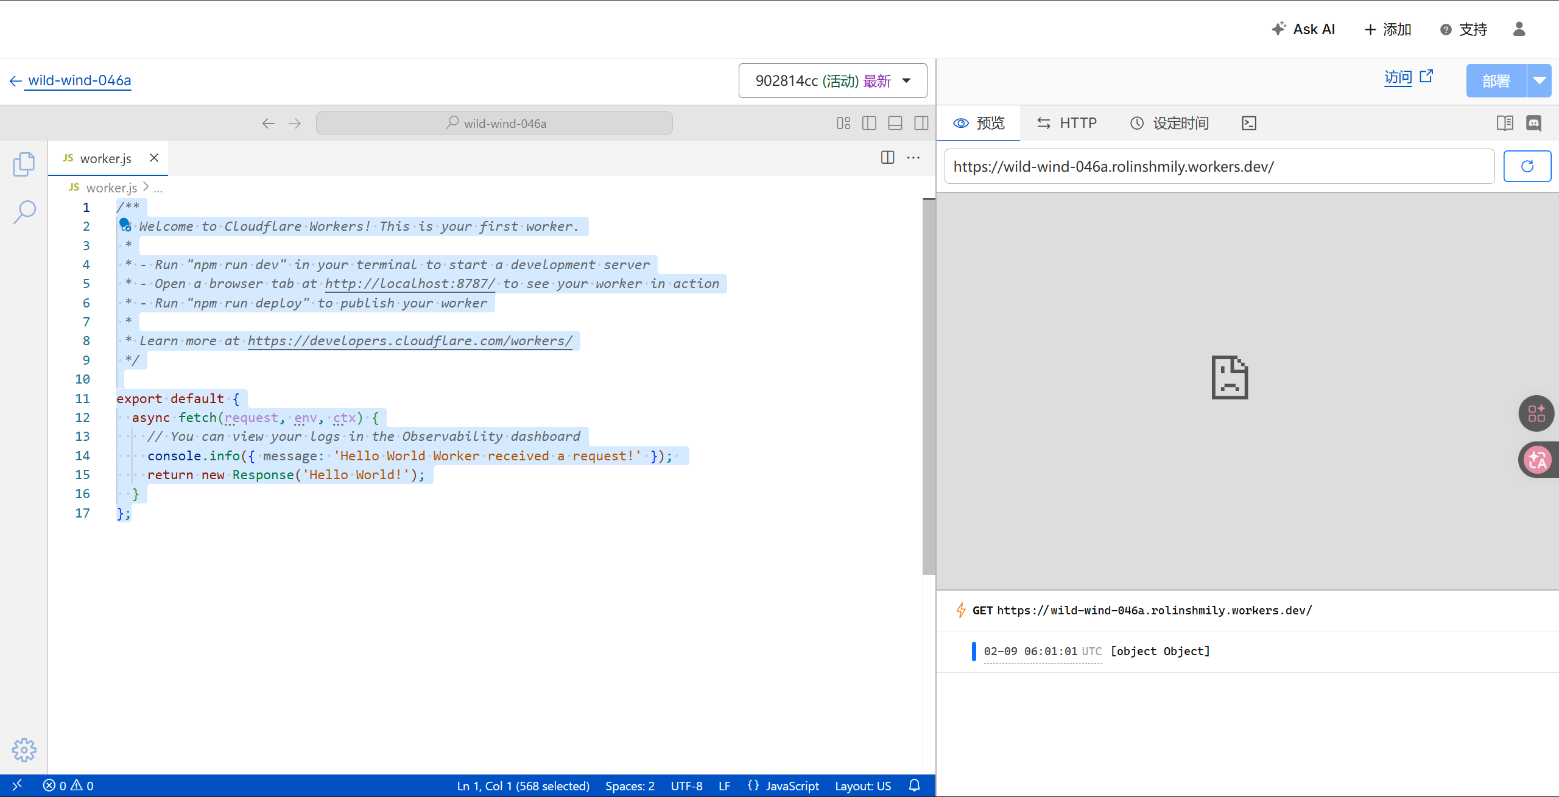Toggle the primary side bar layout
The width and height of the screenshot is (1559, 797).
869,124
